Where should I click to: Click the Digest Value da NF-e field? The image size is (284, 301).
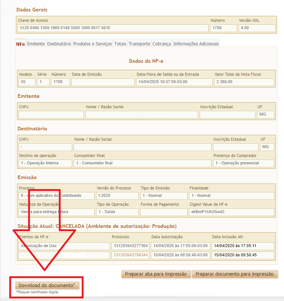tap(231, 212)
